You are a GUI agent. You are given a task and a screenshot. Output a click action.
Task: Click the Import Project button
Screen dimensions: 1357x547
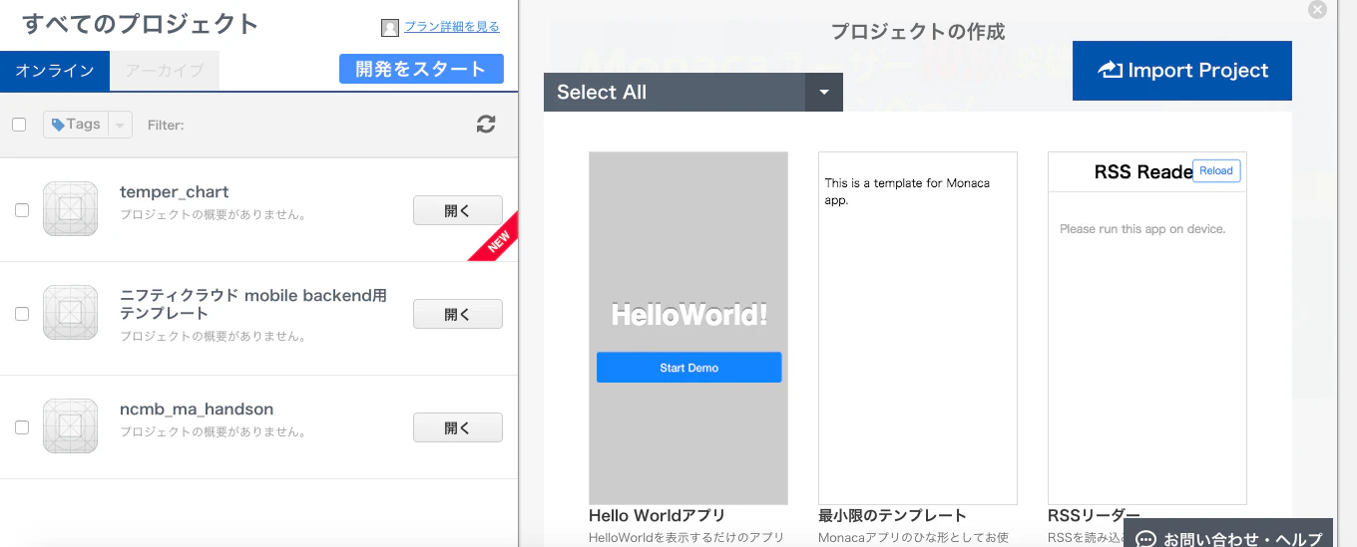pos(1182,71)
